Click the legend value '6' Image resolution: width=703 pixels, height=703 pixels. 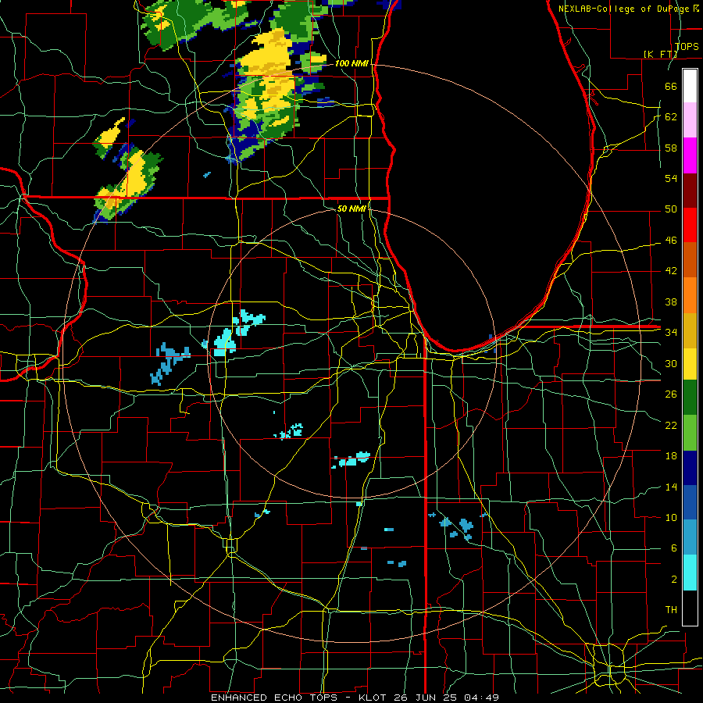click(x=673, y=548)
